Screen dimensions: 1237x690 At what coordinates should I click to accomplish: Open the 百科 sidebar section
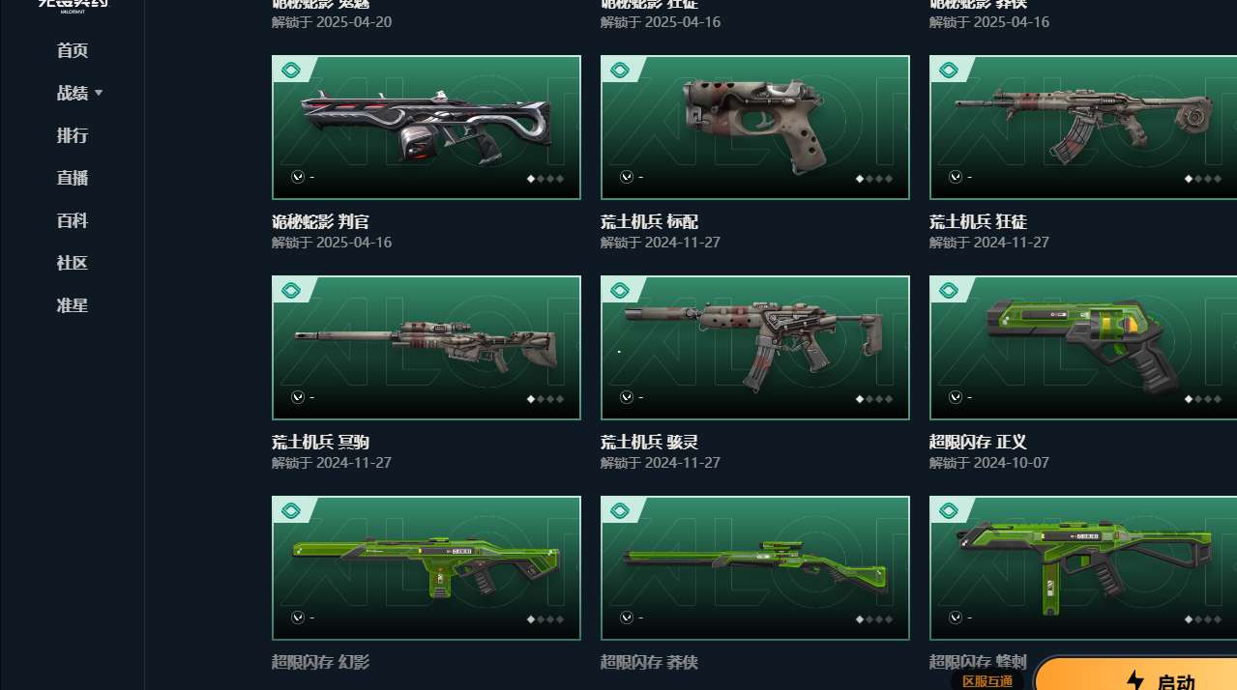coord(73,220)
